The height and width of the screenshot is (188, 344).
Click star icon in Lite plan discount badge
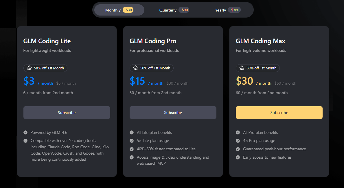[29, 68]
